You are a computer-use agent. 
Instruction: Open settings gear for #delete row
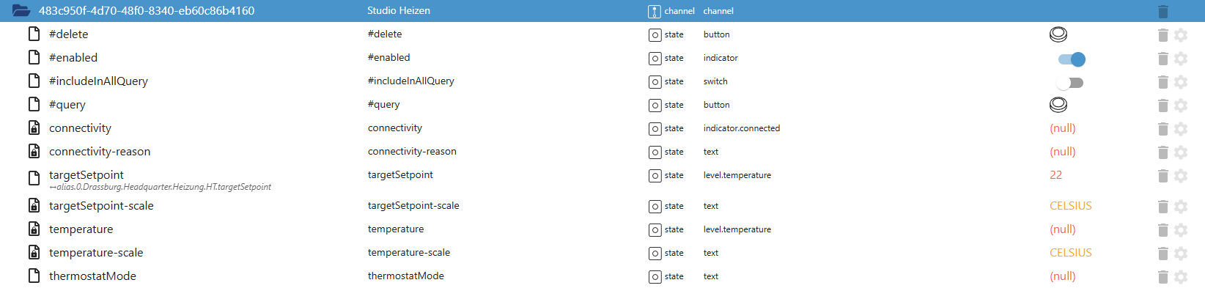[x=1181, y=34]
